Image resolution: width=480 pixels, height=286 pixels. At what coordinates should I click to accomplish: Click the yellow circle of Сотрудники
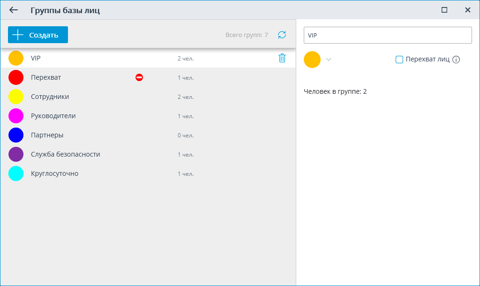click(16, 97)
